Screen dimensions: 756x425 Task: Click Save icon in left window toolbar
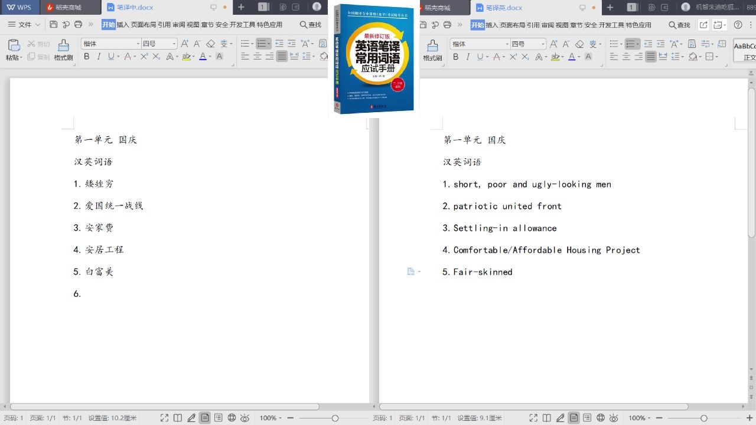54,25
